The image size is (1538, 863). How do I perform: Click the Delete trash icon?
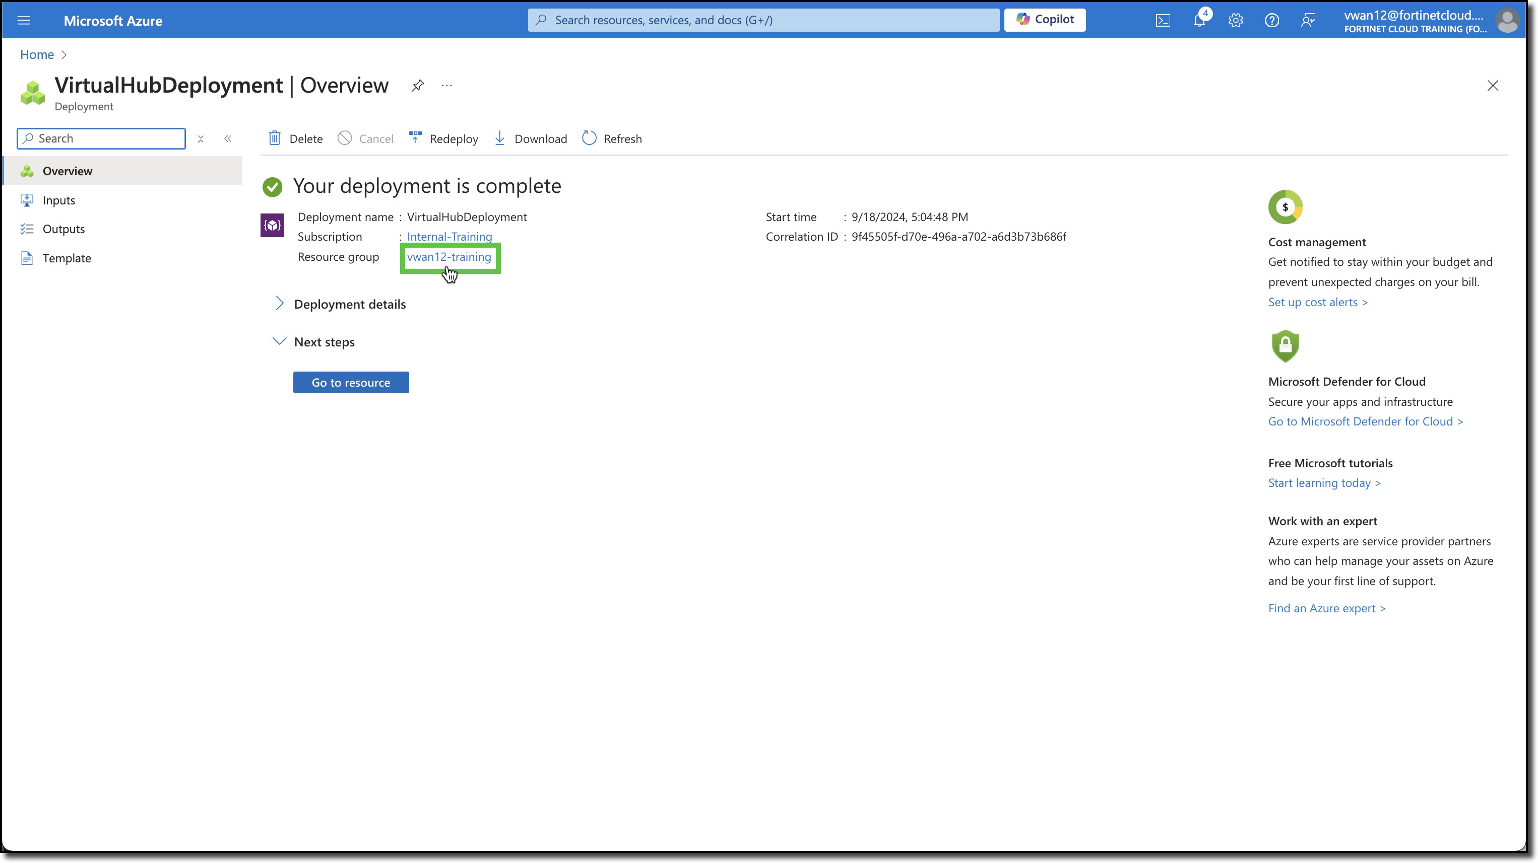tap(274, 138)
